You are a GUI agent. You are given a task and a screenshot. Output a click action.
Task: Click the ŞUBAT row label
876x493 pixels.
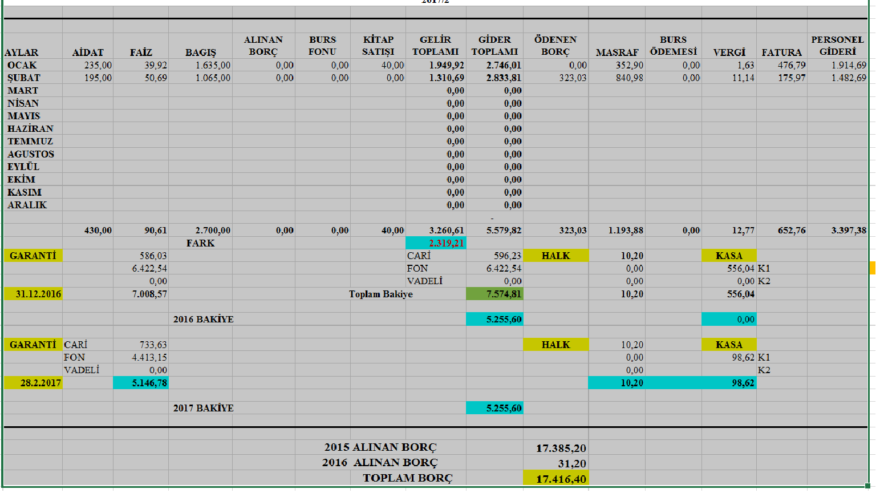pos(33,78)
